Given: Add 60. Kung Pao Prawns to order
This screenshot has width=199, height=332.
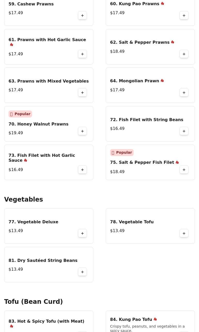Looking at the screenshot, I should (x=184, y=16).
